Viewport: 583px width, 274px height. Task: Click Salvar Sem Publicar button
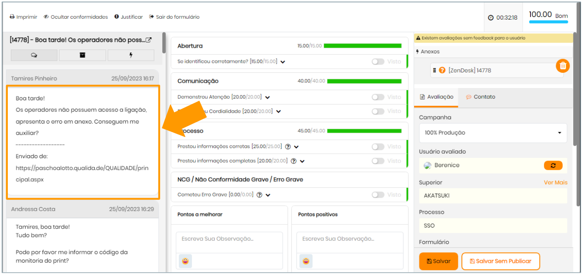(x=500, y=261)
